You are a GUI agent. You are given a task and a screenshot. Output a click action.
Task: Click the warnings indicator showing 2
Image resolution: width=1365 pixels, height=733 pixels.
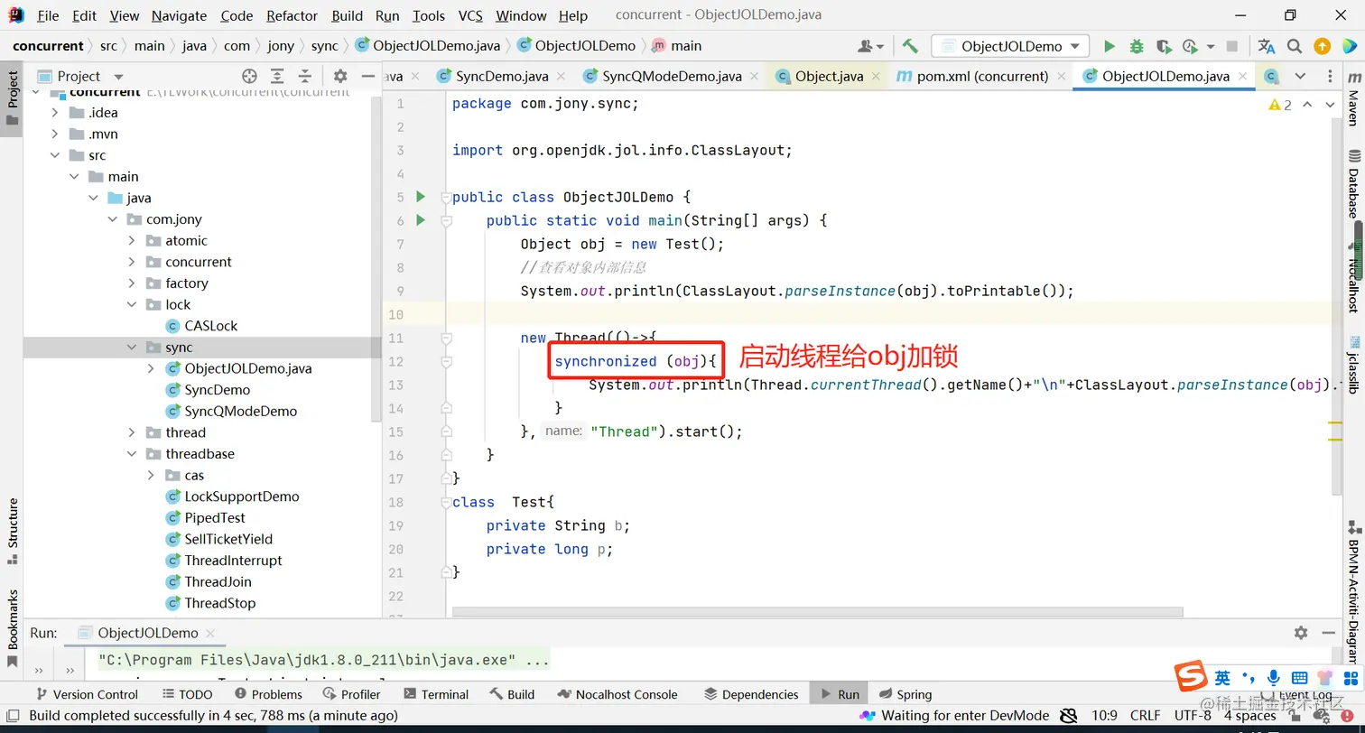(x=1280, y=105)
